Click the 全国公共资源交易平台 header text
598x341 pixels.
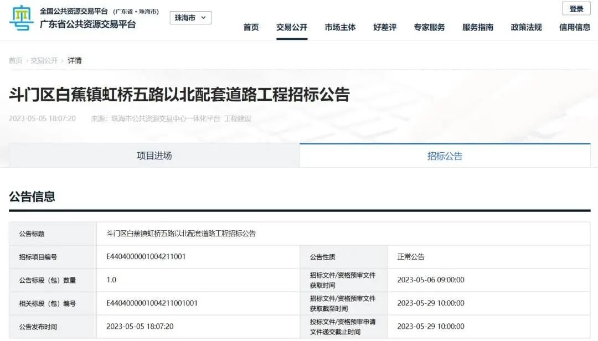(x=74, y=12)
